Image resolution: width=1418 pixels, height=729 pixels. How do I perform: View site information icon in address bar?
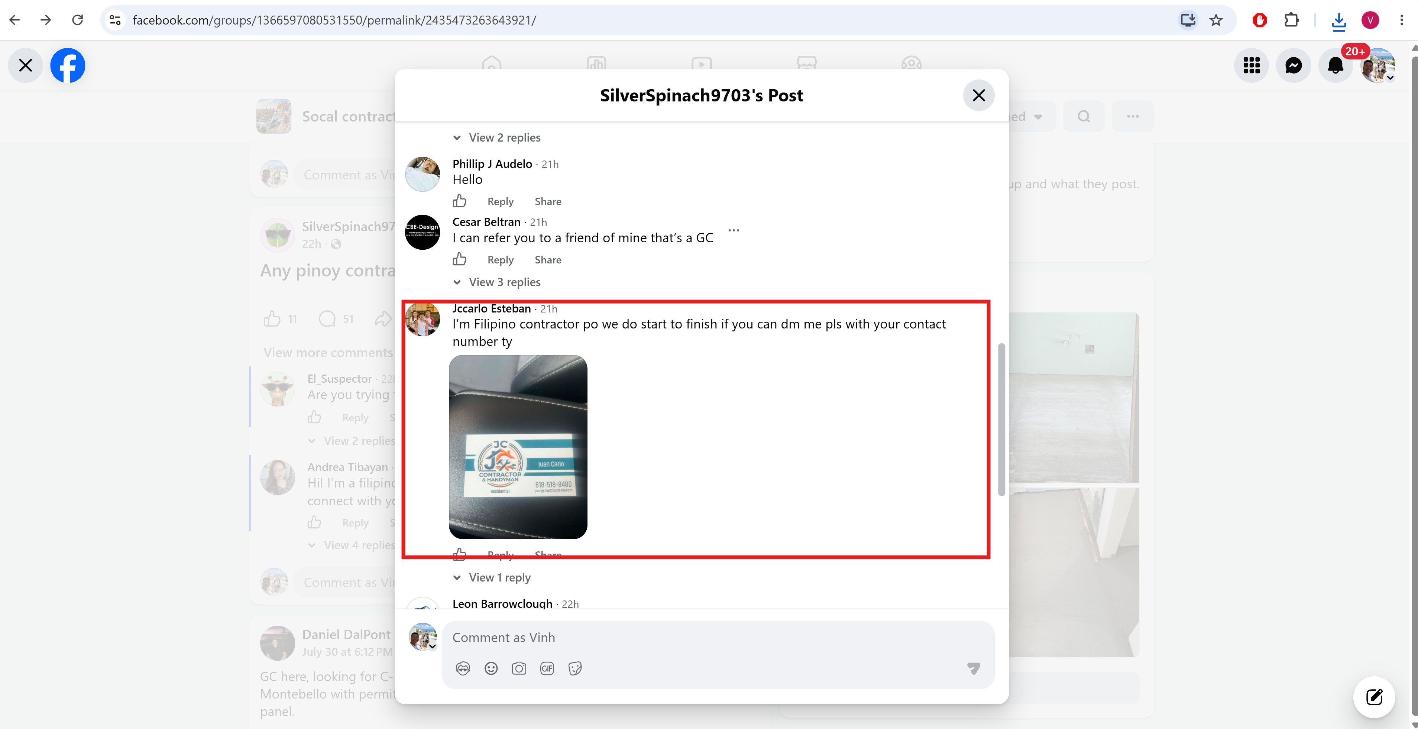coord(115,20)
